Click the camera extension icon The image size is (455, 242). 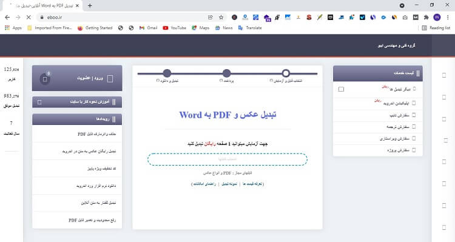pyautogui.click(x=405, y=18)
